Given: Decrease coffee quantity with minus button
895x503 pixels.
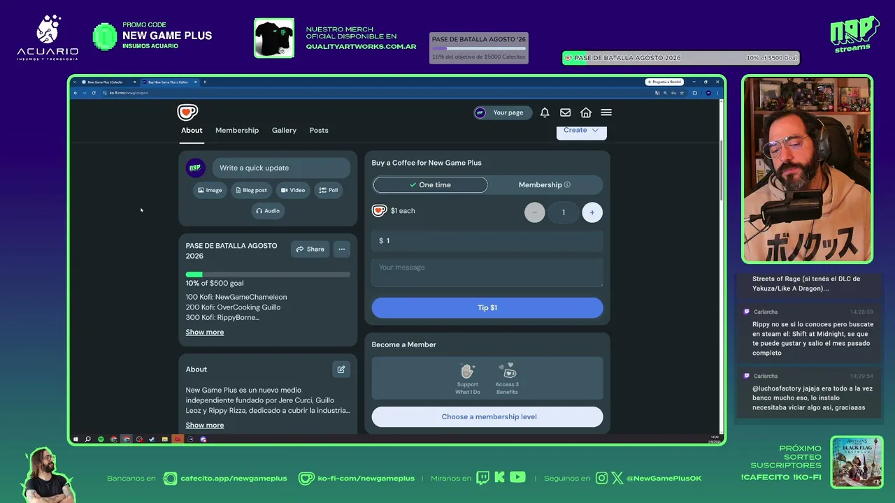Looking at the screenshot, I should click(x=535, y=212).
